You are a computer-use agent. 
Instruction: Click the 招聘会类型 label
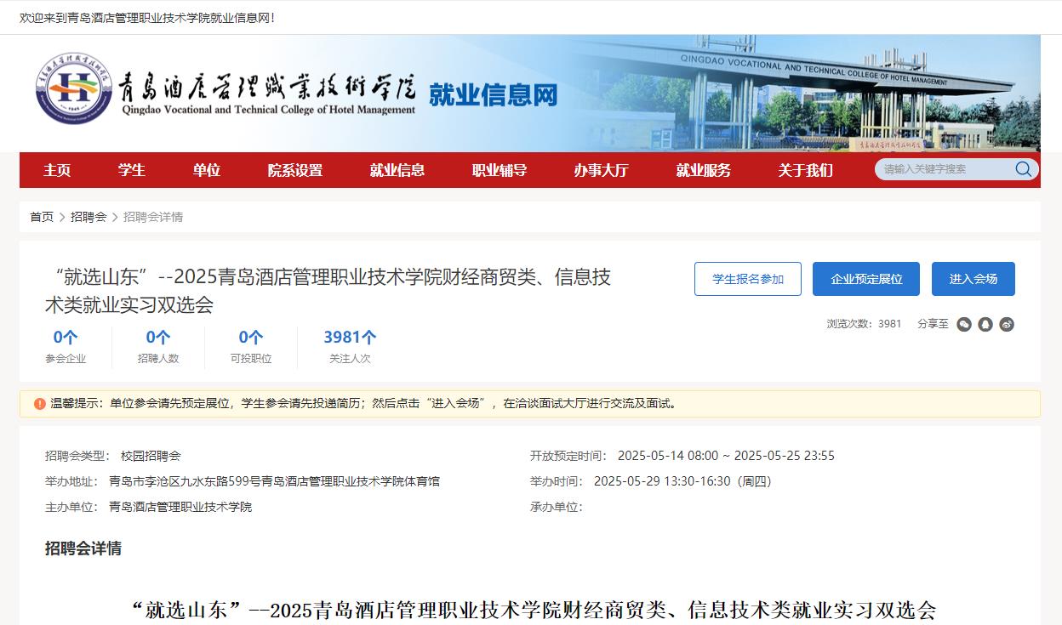pos(77,456)
